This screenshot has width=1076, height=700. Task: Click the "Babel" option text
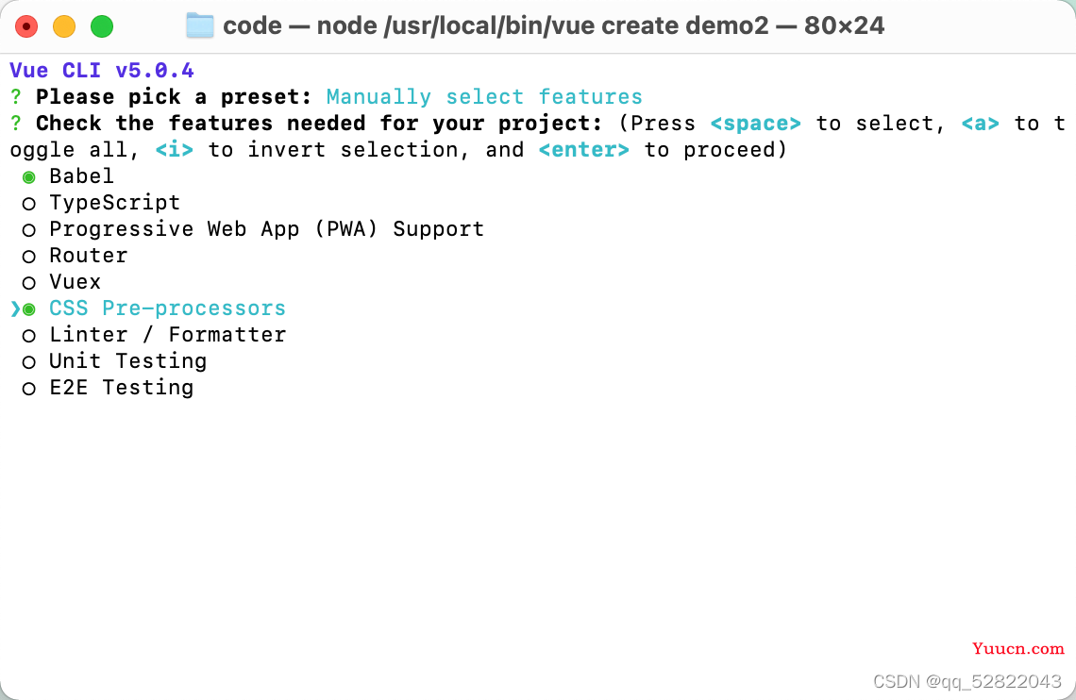click(82, 176)
